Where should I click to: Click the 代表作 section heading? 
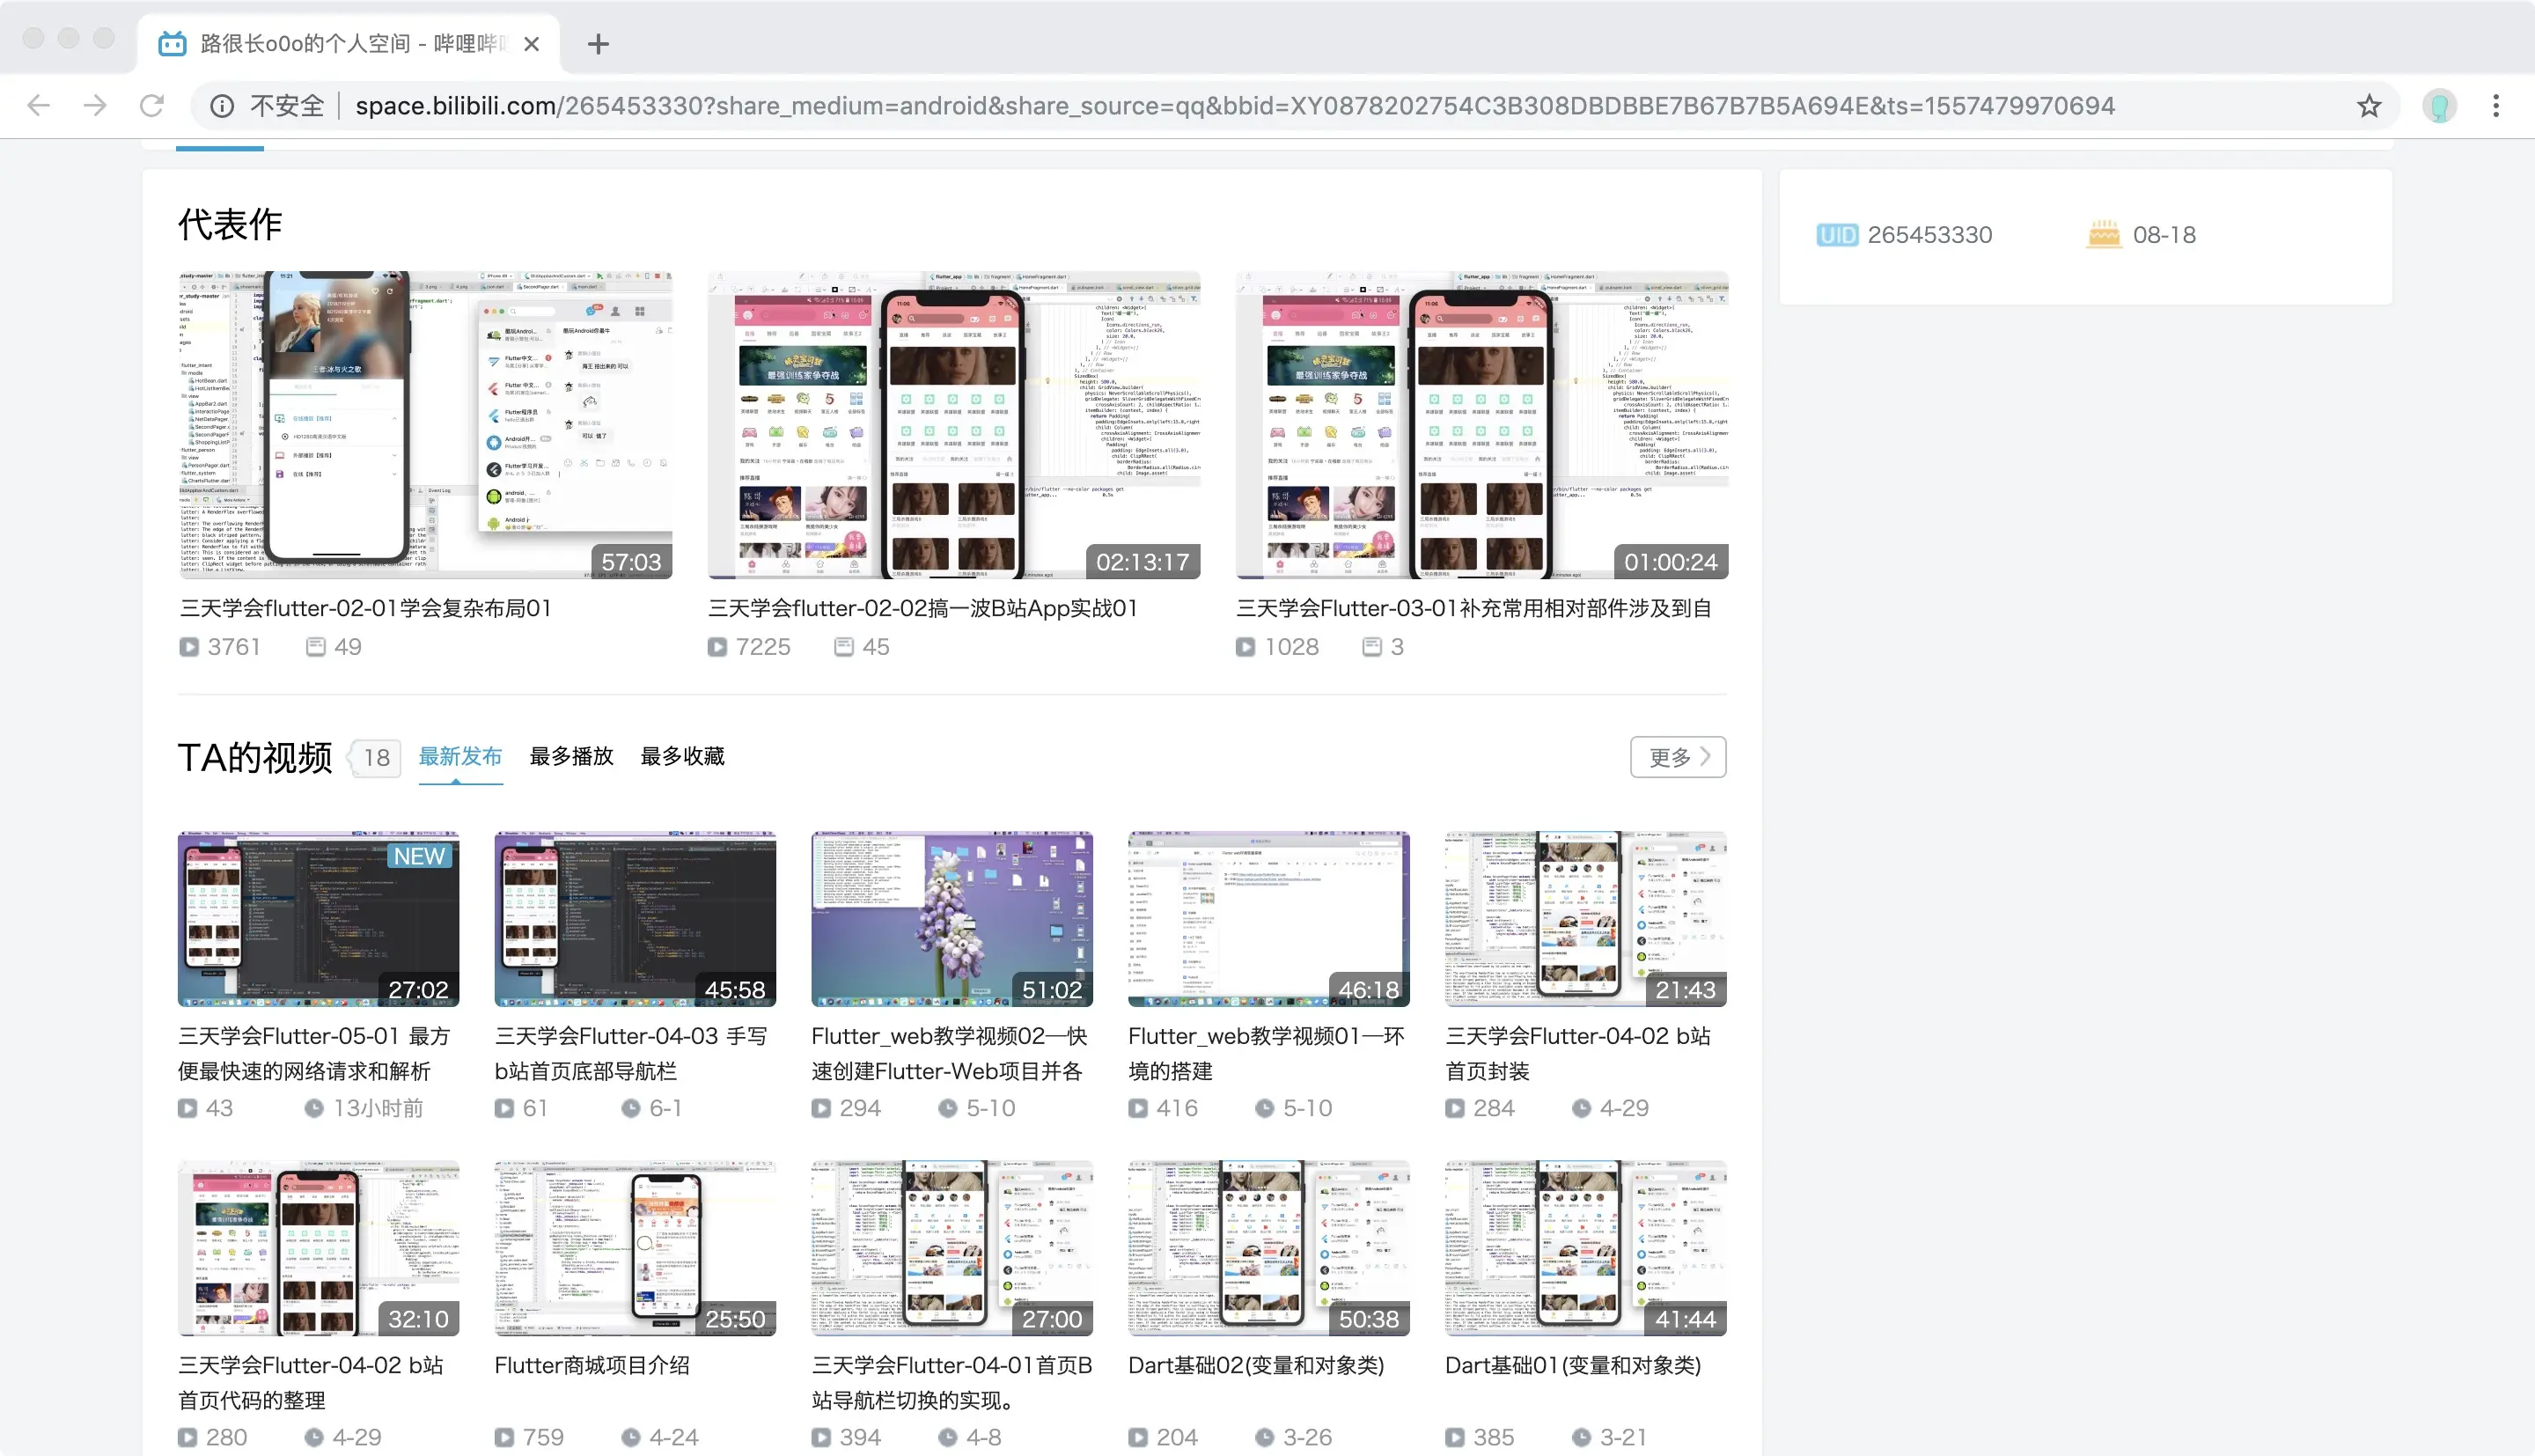tap(230, 224)
